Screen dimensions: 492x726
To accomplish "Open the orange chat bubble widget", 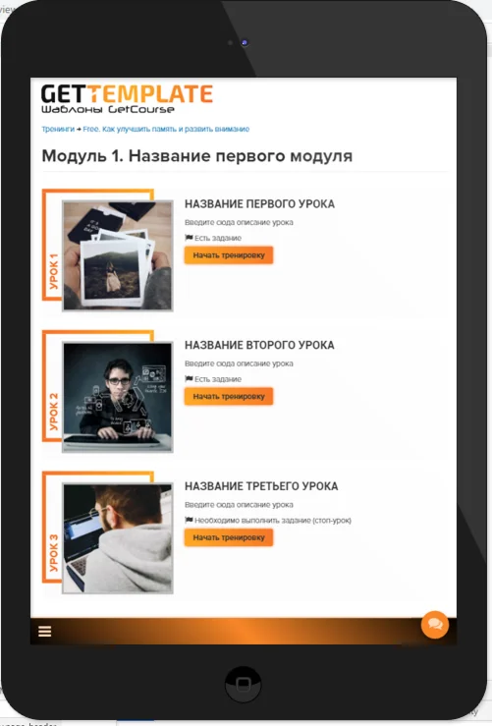I will [x=435, y=625].
